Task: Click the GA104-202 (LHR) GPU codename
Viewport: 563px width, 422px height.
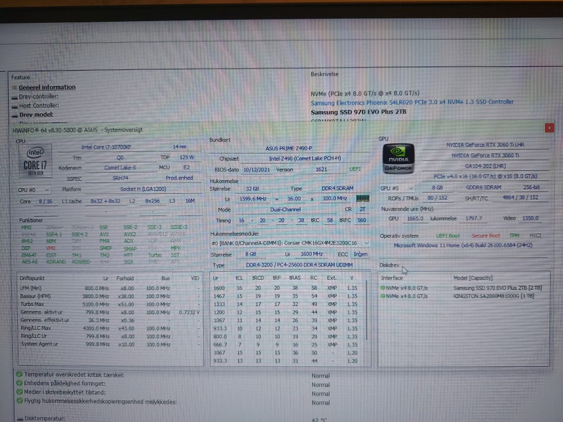Action: point(485,166)
